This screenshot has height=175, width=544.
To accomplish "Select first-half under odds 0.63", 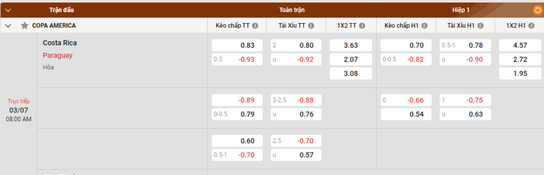I will (465, 114).
